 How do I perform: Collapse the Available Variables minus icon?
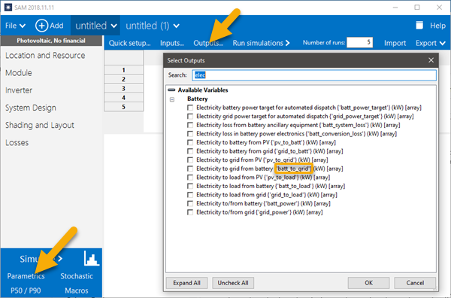coord(171,90)
